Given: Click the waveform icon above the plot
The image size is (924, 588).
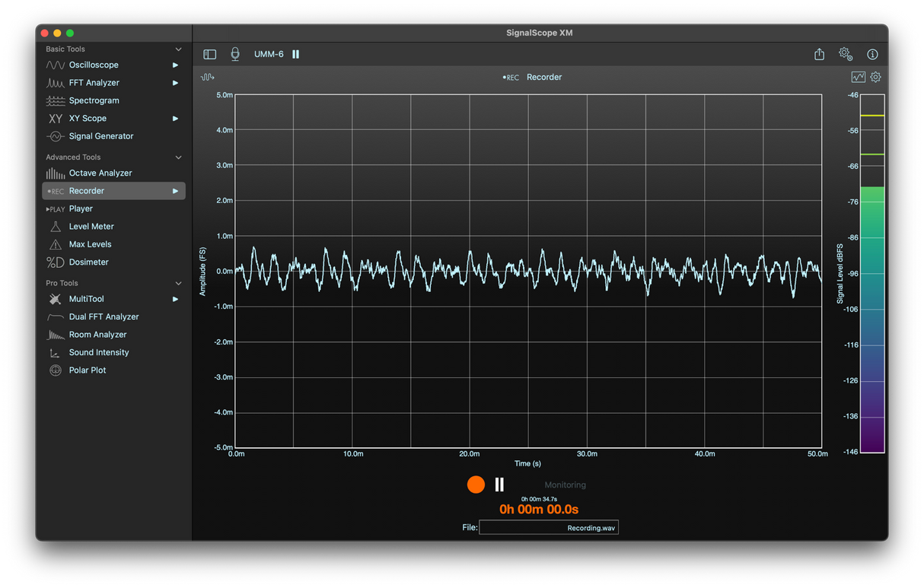Looking at the screenshot, I should coord(207,77).
